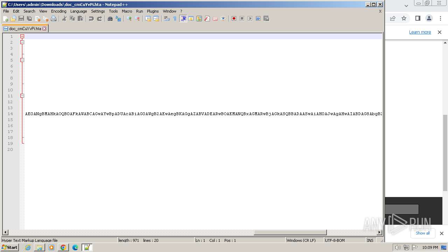The height and width of the screenshot is (252, 448).
Task: Toggle word wrap toolbar button
Action: 167,19
